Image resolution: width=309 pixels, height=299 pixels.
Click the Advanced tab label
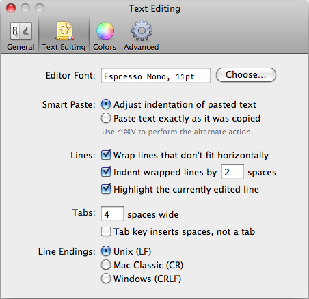(142, 47)
